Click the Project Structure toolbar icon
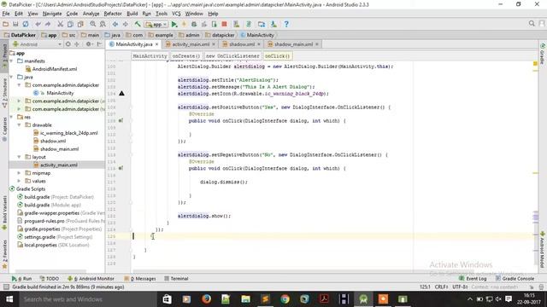Screen dimensions: 547x307 pyautogui.click(x=262, y=24)
